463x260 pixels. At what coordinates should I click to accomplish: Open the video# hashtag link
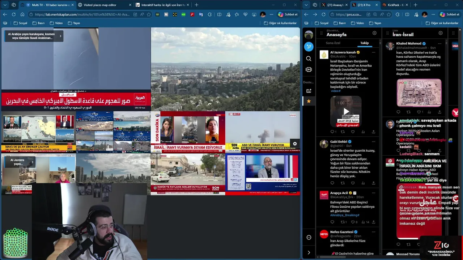click(336, 91)
